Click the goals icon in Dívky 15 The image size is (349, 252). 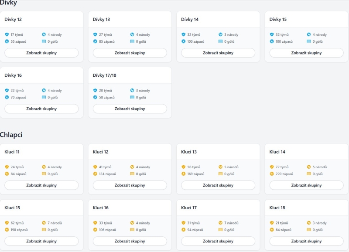pos(309,41)
